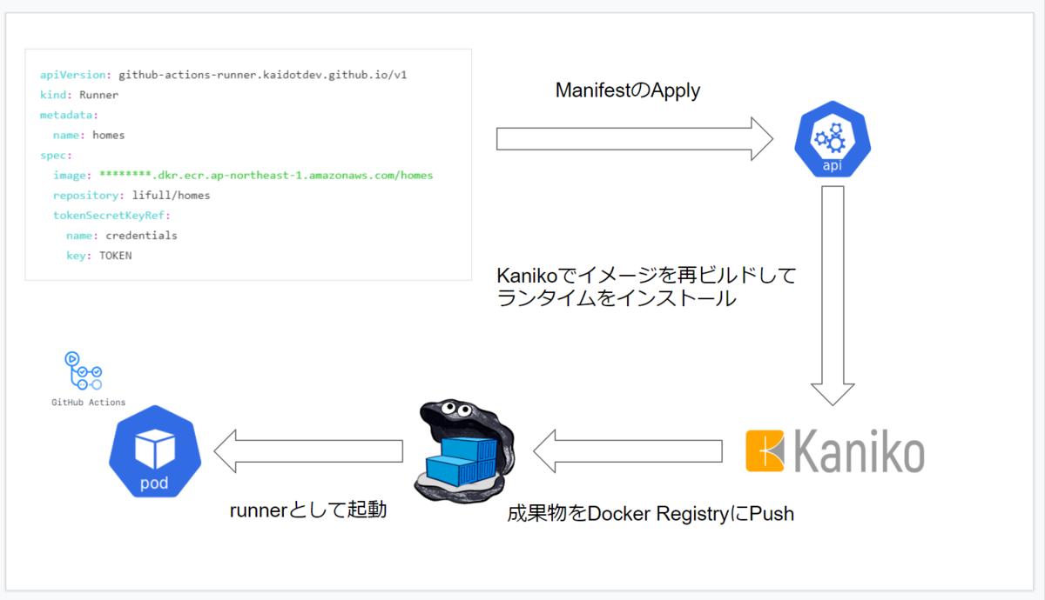This screenshot has height=600, width=1045.
Task: Open the Kaniko logo
Action: (x=836, y=450)
